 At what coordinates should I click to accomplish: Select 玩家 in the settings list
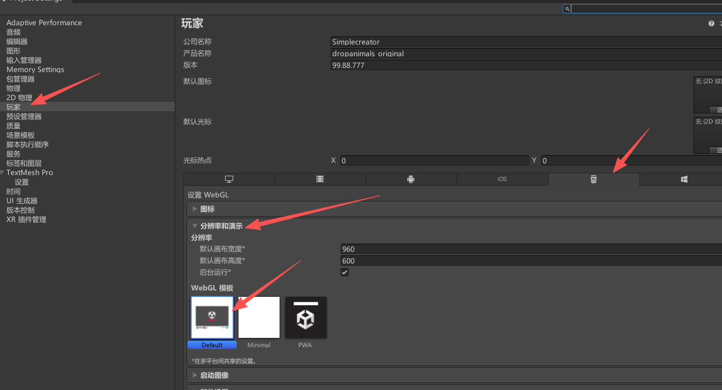(13, 107)
